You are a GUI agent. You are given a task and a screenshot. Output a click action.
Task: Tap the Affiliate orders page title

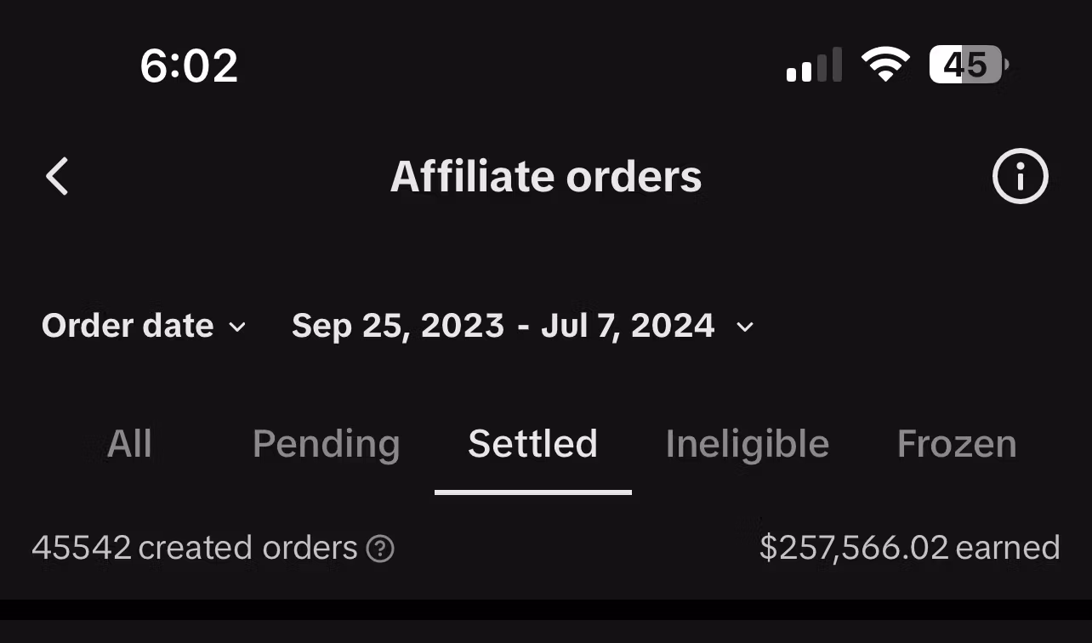546,177
